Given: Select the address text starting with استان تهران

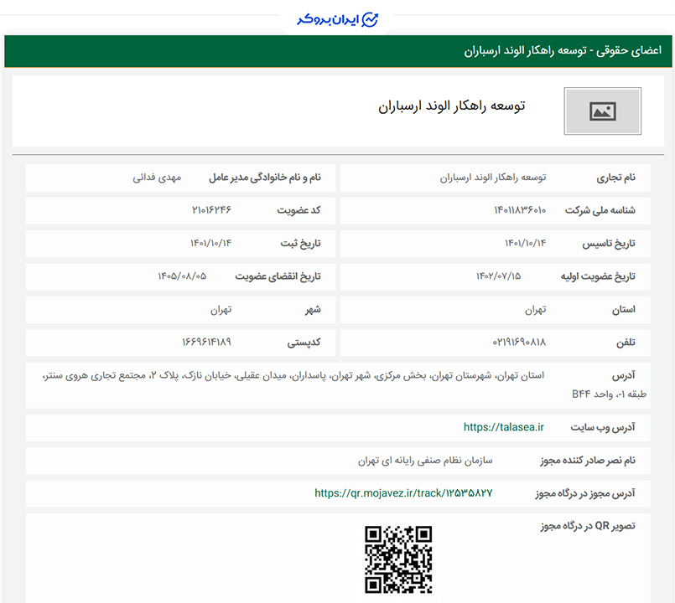Looking at the screenshot, I should 345,384.
